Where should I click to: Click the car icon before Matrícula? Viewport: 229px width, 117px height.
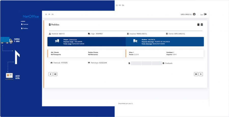tap(51, 63)
